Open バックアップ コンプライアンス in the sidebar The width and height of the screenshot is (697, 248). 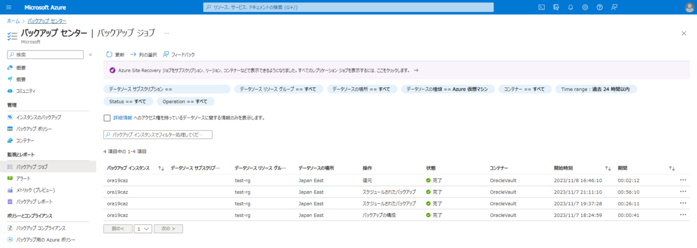click(41, 228)
